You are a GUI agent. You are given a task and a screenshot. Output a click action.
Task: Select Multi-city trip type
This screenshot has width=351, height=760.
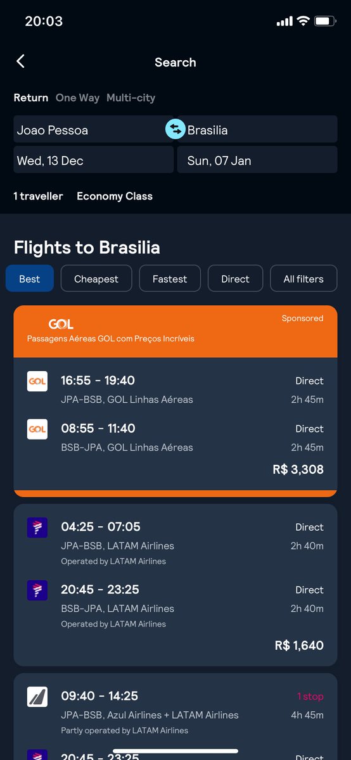pyautogui.click(x=131, y=98)
